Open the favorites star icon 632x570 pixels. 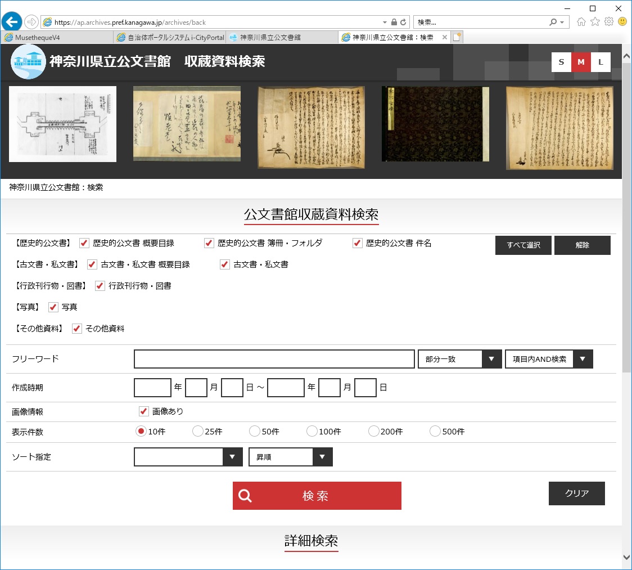(x=595, y=22)
